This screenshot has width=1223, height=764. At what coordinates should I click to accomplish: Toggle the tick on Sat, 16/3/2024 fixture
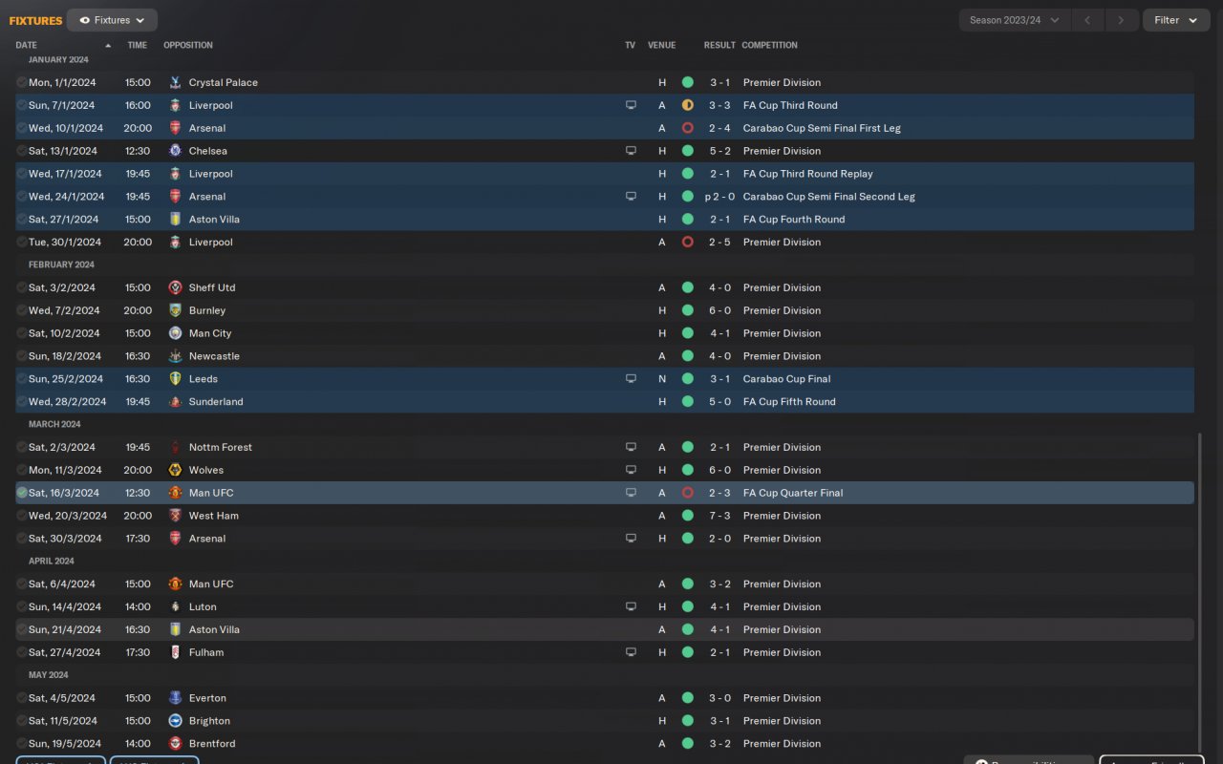point(22,493)
